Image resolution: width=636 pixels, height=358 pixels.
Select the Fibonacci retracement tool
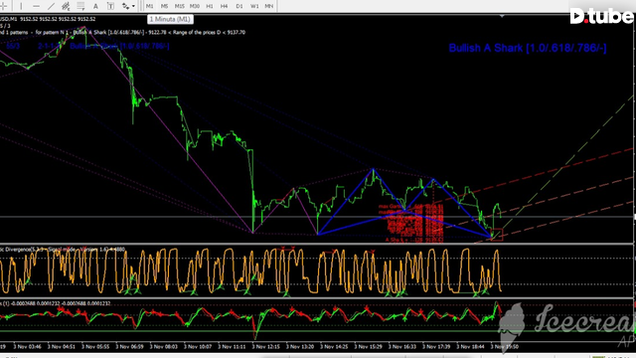[x=80, y=6]
